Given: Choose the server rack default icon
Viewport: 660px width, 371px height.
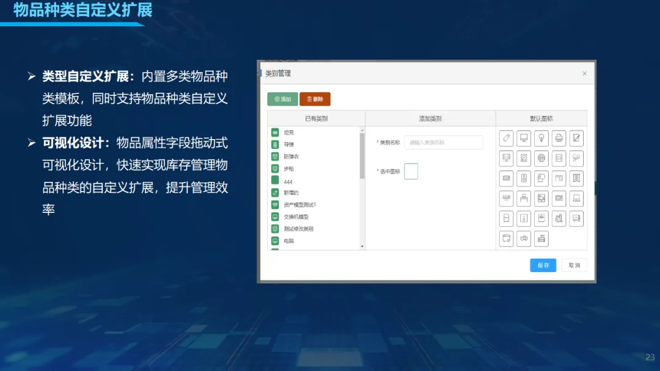Looking at the screenshot, I should [559, 159].
